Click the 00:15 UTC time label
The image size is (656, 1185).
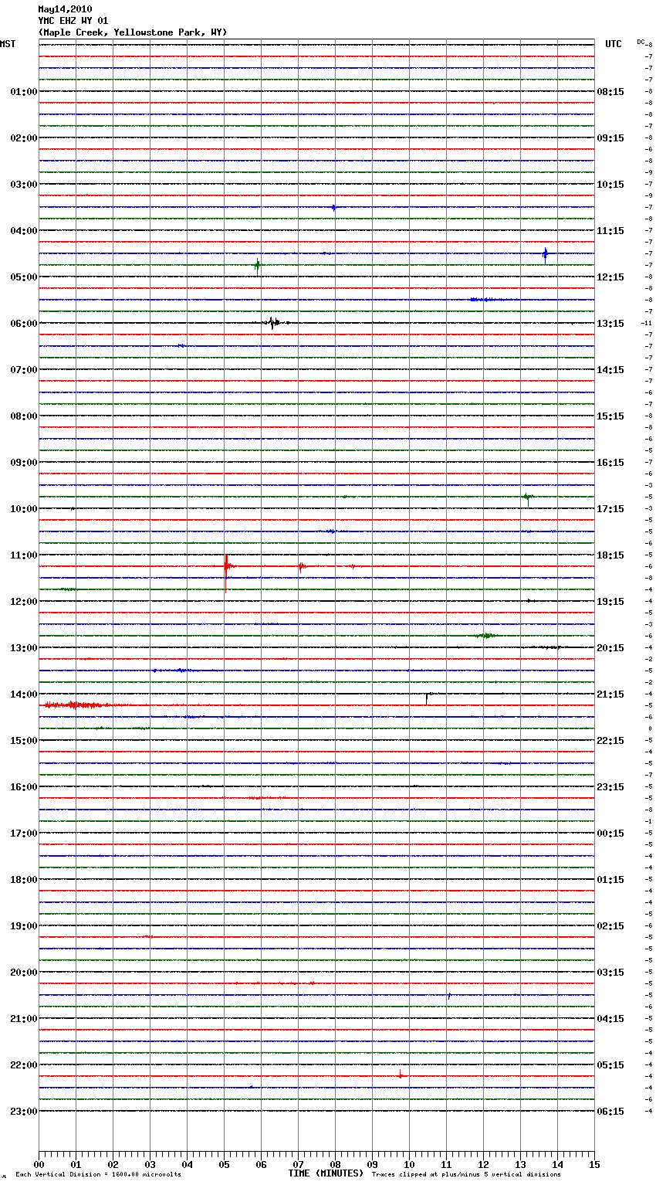[610, 833]
